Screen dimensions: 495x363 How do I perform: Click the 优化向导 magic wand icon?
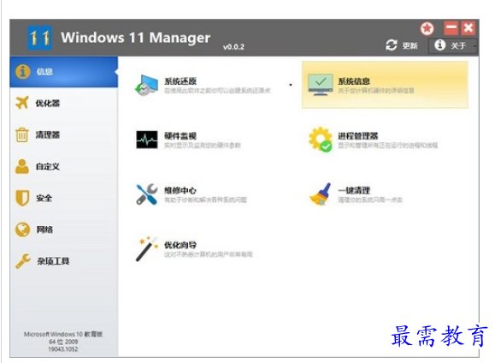147,249
